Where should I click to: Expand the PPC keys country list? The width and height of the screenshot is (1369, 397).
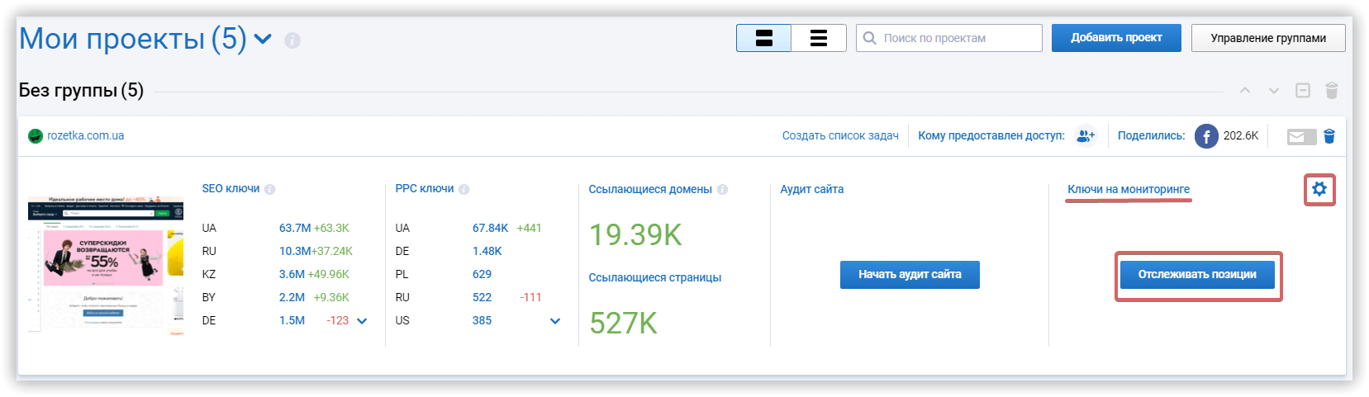point(555,321)
